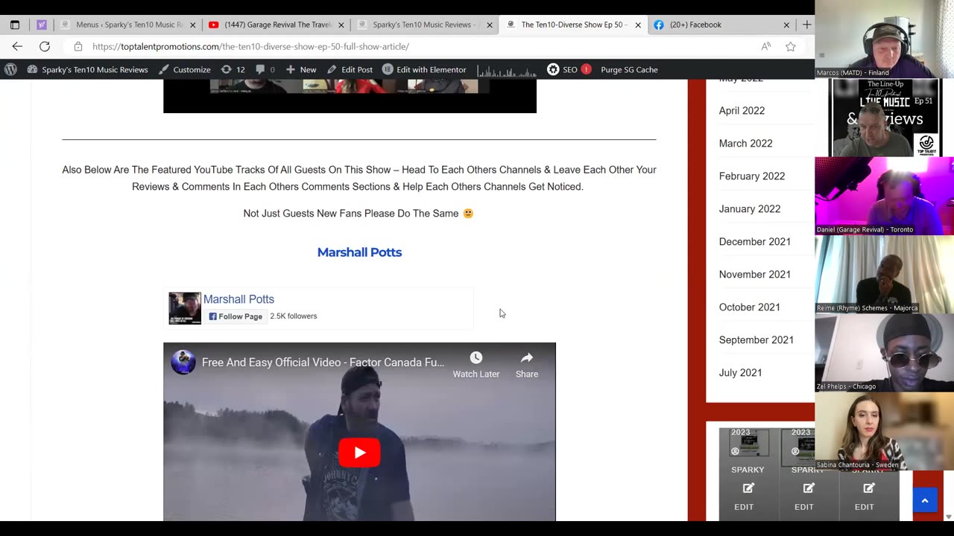Open the April 2022 archive

[x=742, y=110]
